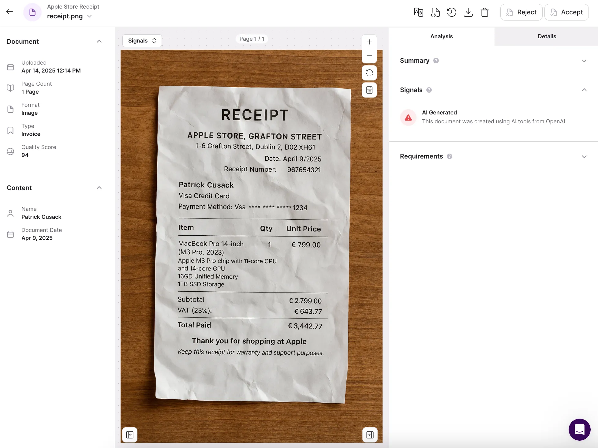
Task: Zoom out of the receipt image
Action: [x=369, y=56]
